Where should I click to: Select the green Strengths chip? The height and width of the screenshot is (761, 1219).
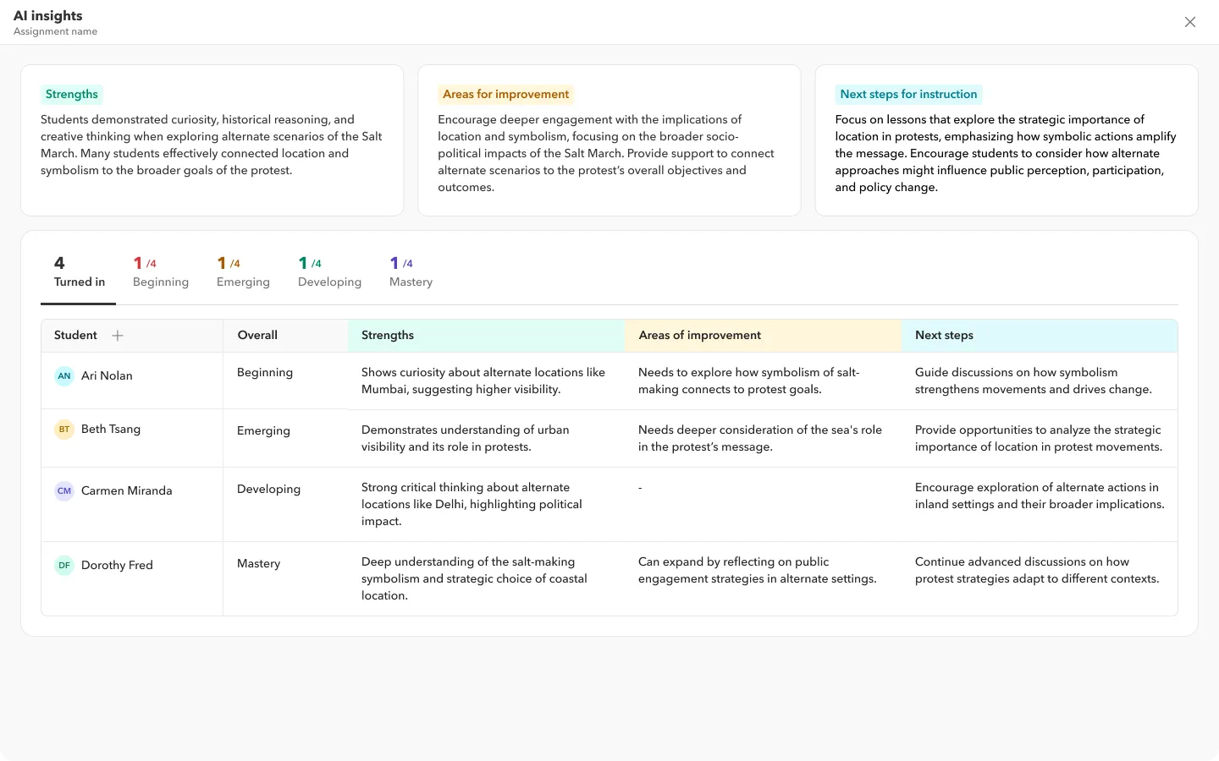click(x=71, y=94)
